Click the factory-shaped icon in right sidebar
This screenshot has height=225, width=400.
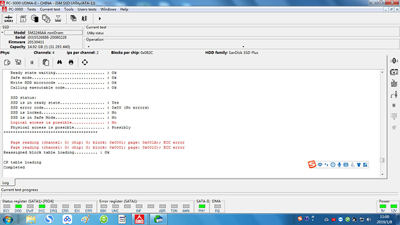point(394,83)
